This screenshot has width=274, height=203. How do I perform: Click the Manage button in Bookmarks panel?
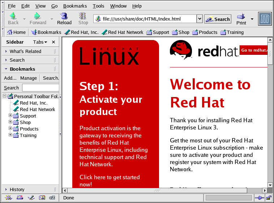29,78
